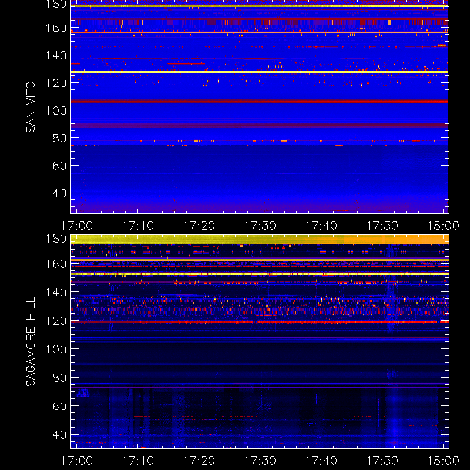Click the SAGAMORE HILL axis title
The width and height of the screenshot is (470, 470).
click(x=31, y=341)
